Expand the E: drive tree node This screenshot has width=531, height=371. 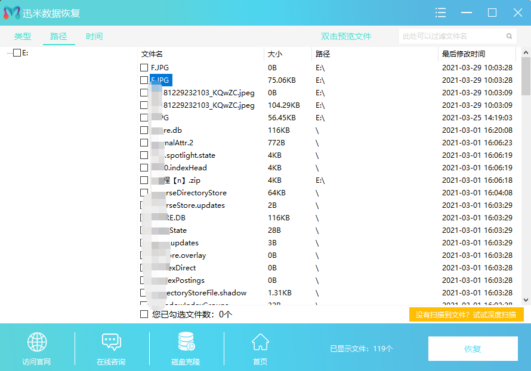(x=8, y=53)
